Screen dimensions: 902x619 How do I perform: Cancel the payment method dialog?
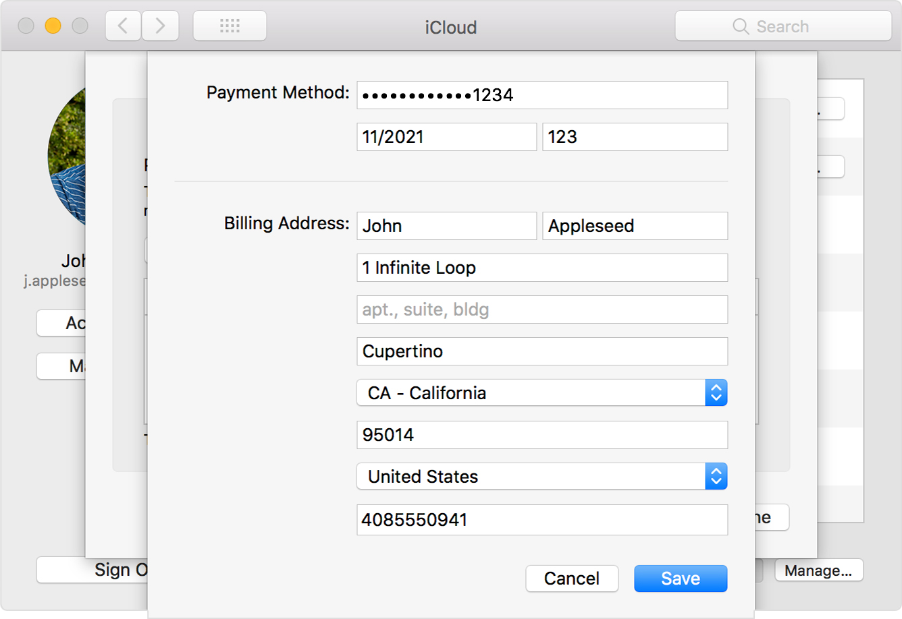(x=572, y=579)
